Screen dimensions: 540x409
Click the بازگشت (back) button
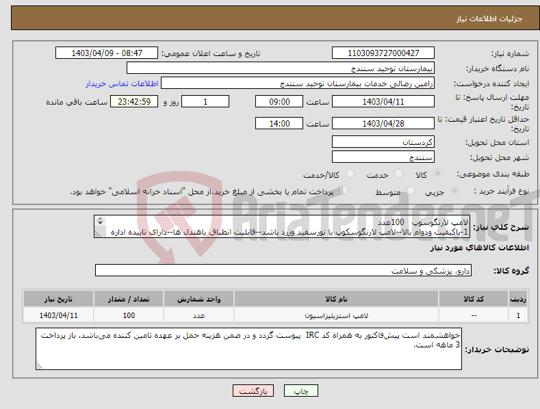click(253, 391)
